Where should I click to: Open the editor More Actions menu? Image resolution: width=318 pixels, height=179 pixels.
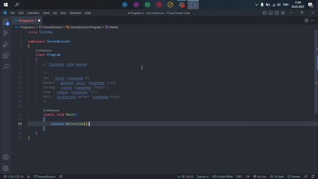pyautogui.click(x=313, y=20)
